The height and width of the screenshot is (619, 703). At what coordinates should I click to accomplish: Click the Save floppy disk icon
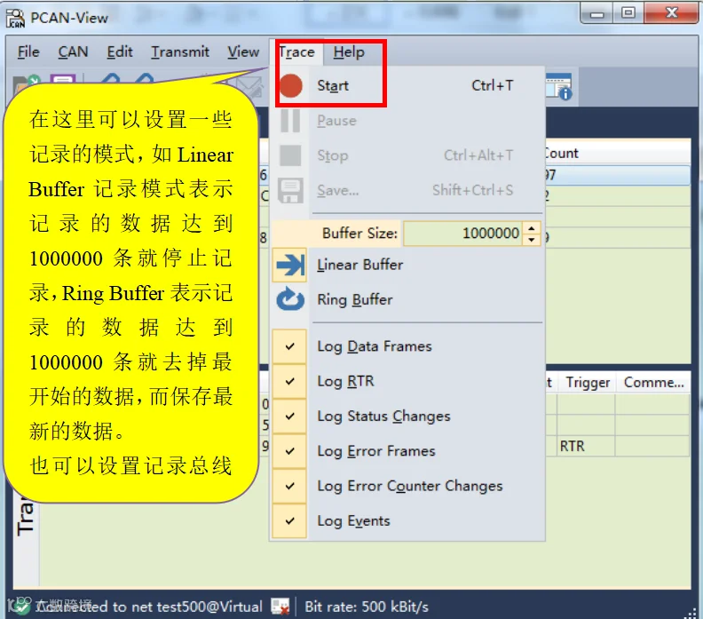coord(290,190)
